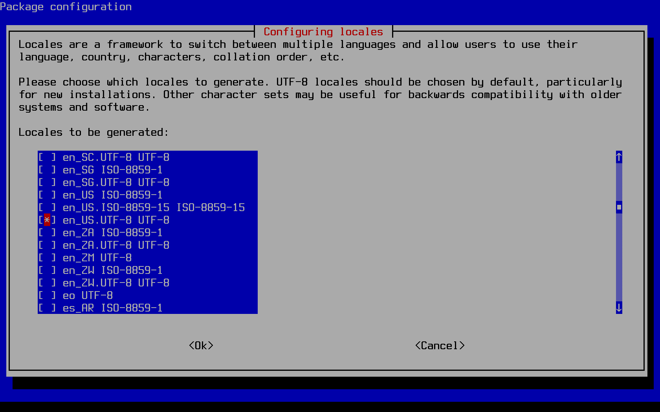This screenshot has width=660, height=412.
Task: Toggle the en_SC.UTF-8 UTF-8 checkbox
Action: tap(47, 157)
